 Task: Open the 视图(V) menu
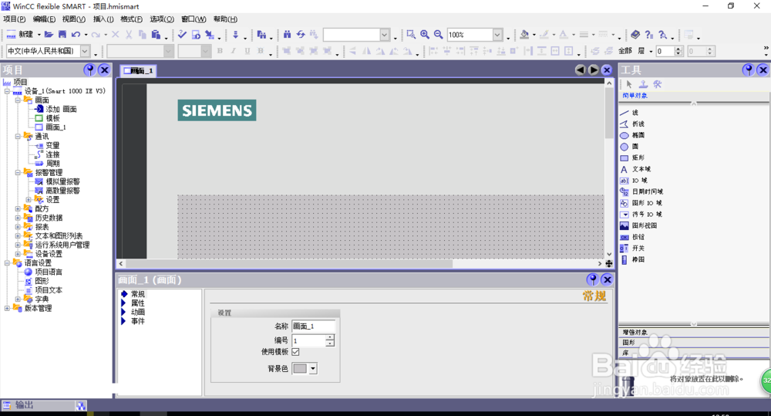[x=74, y=19]
